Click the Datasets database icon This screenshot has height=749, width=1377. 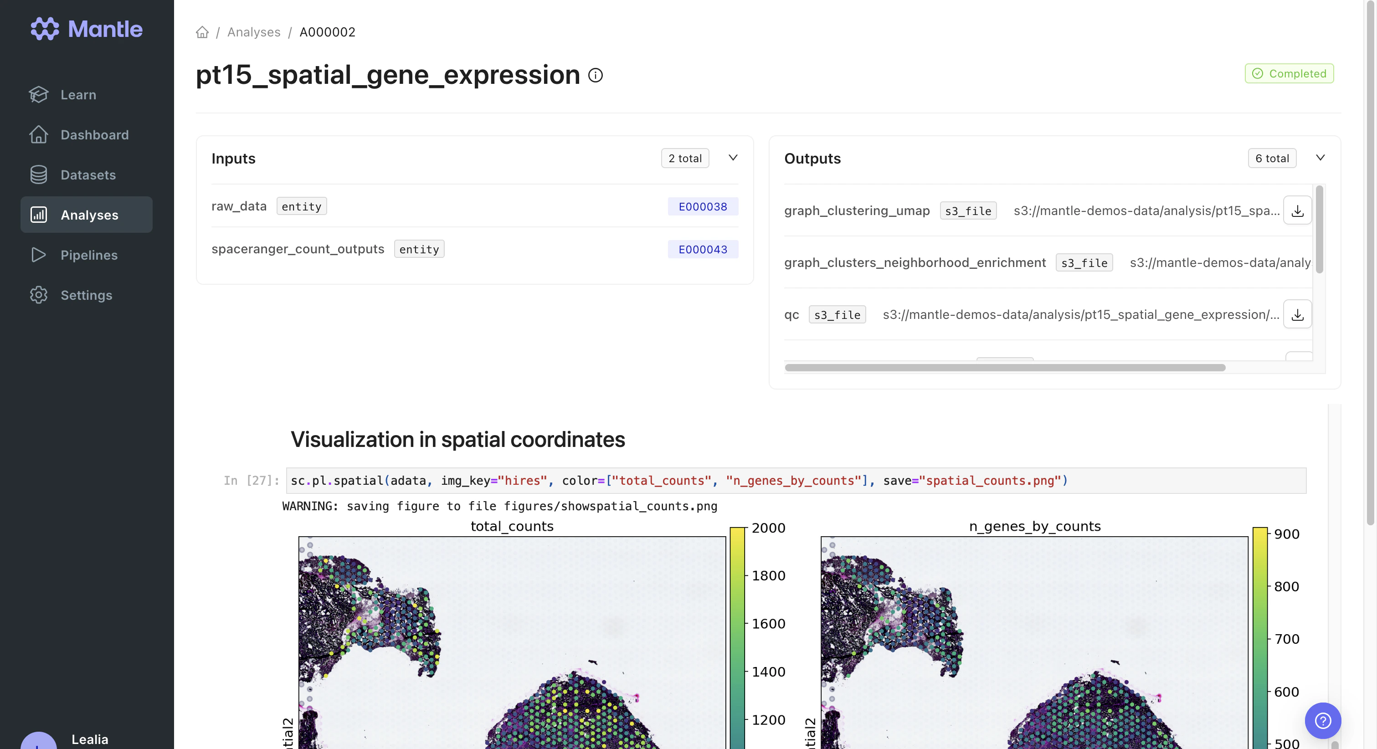38,175
